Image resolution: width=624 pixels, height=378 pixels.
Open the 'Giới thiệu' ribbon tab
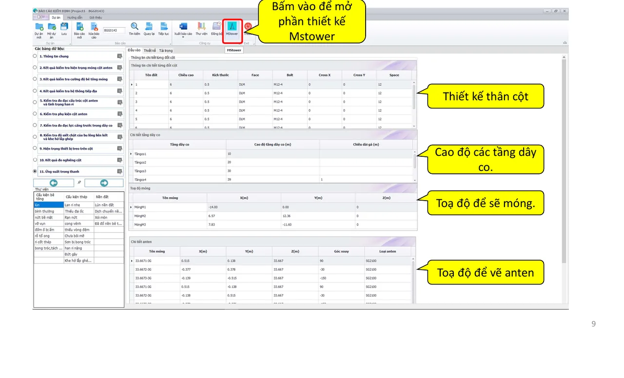pyautogui.click(x=95, y=17)
